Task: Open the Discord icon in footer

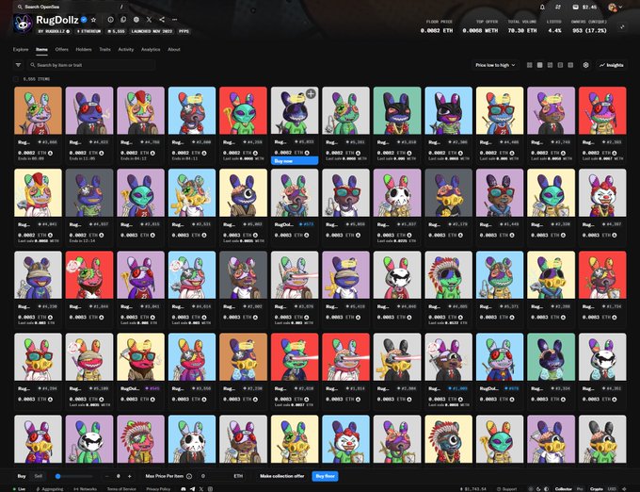Action: point(184,489)
